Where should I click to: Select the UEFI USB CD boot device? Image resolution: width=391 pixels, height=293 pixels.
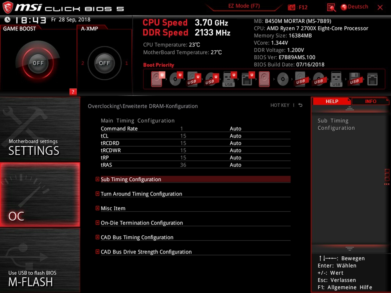point(212,79)
